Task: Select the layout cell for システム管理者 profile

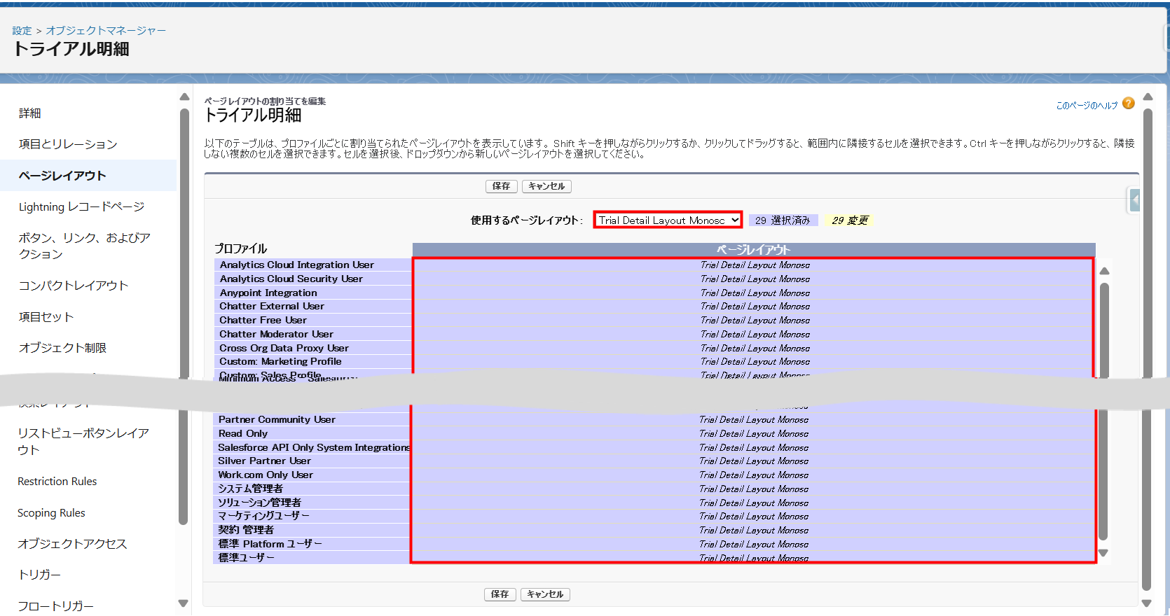Action: [x=753, y=489]
